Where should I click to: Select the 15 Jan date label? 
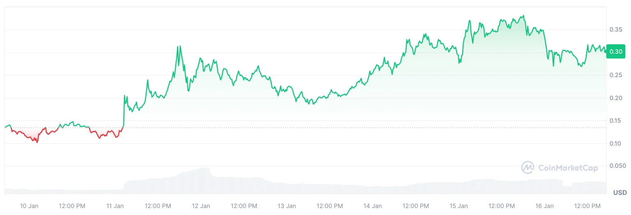pos(459,206)
